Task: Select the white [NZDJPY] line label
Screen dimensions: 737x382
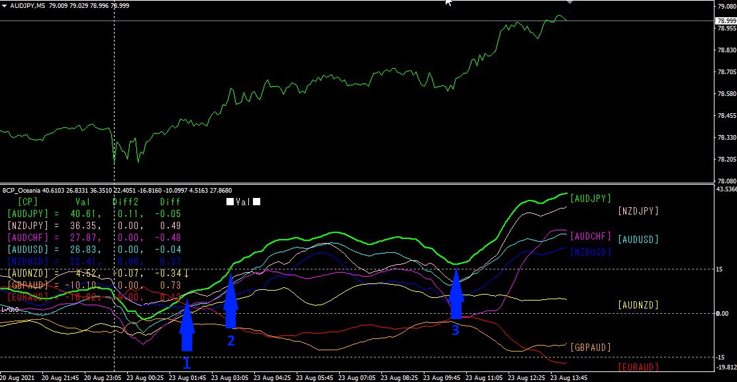Action: click(x=638, y=211)
